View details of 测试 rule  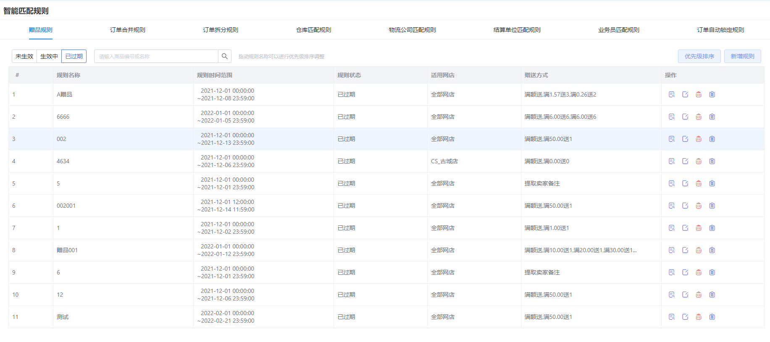coord(672,317)
